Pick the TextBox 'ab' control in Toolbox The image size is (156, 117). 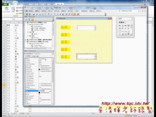click(125, 26)
